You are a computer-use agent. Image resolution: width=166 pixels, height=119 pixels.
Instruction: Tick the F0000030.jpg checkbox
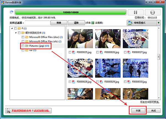125,82
